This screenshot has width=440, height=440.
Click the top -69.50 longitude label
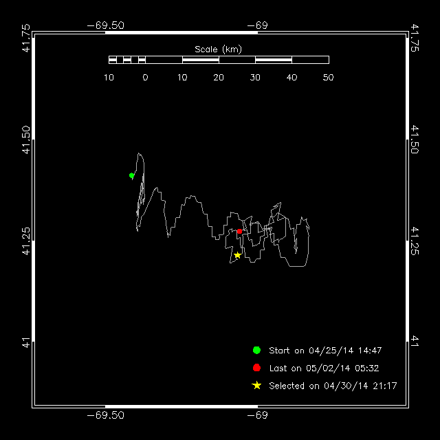pyautogui.click(x=106, y=25)
